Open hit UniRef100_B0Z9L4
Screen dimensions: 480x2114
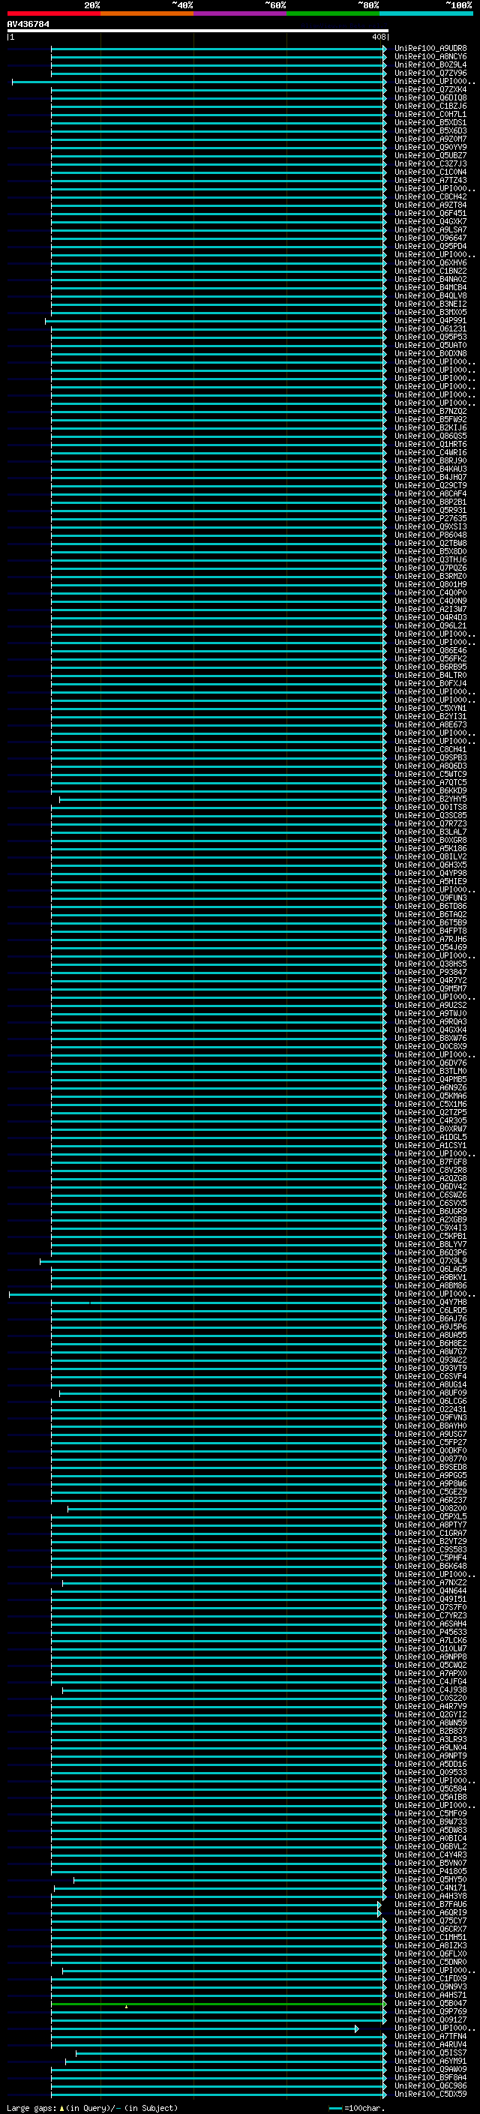[x=430, y=64]
